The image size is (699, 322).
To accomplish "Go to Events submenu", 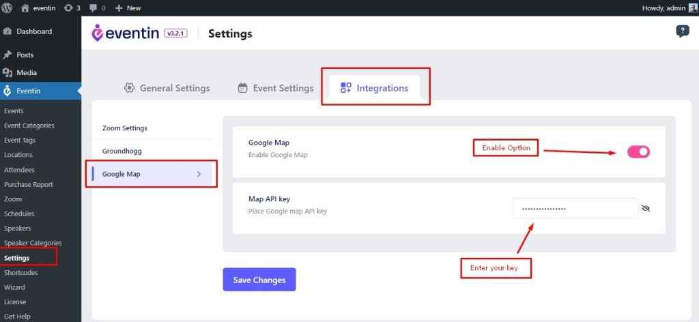I will (14, 111).
